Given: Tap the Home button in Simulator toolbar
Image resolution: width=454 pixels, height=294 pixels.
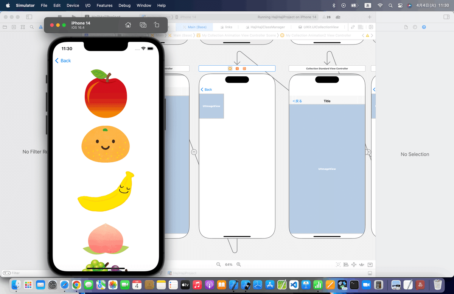Looking at the screenshot, I should tap(128, 25).
